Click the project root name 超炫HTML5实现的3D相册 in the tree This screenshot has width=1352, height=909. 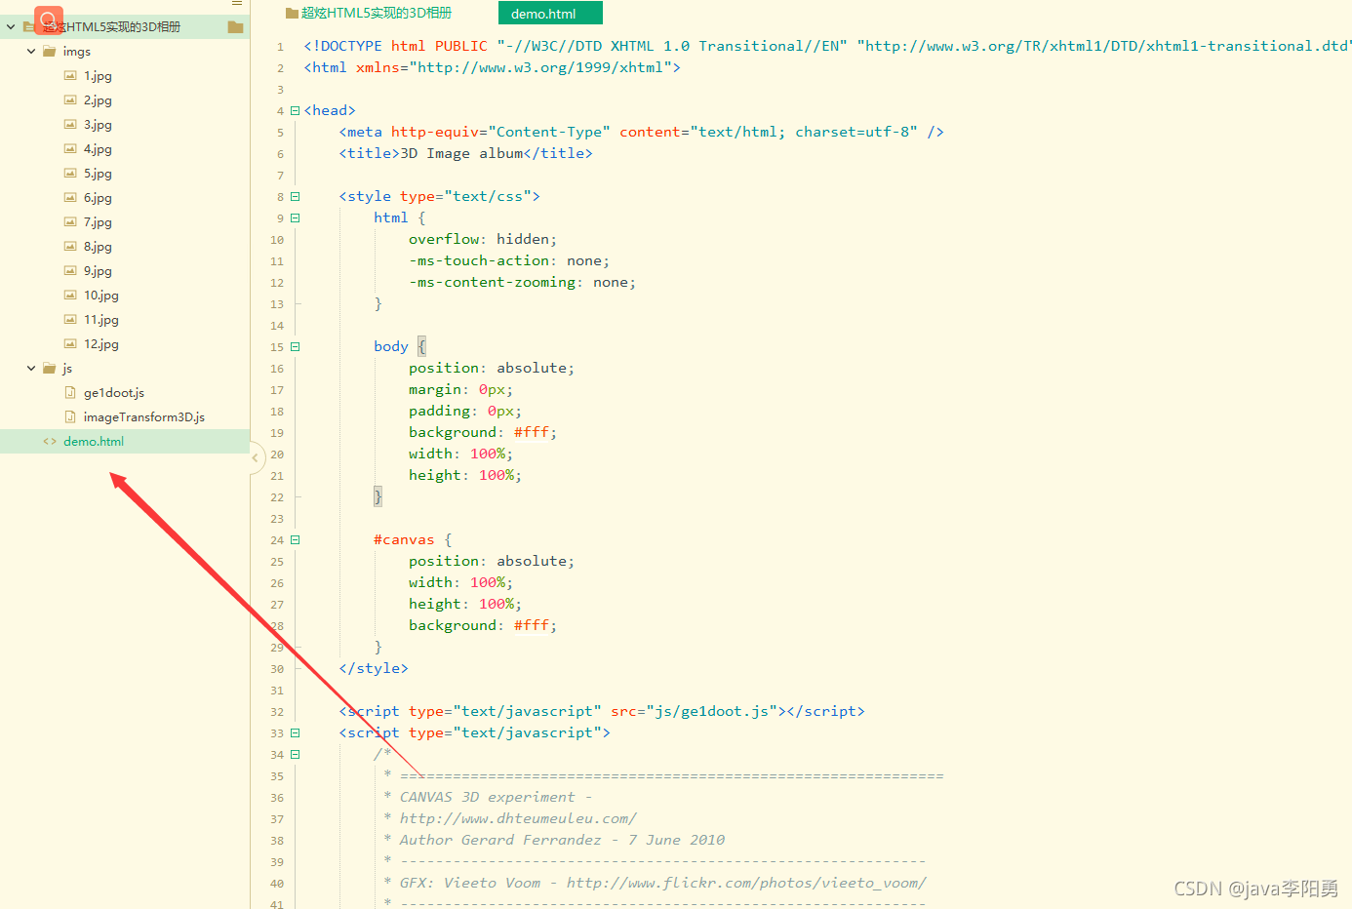click(111, 26)
